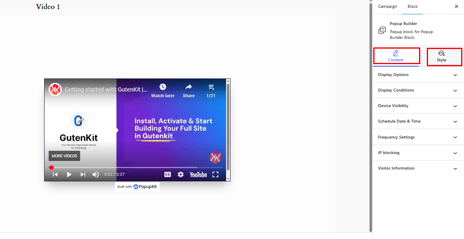The image size is (464, 239).
Task: Click the red playhead marker
Action: [x=52, y=168]
